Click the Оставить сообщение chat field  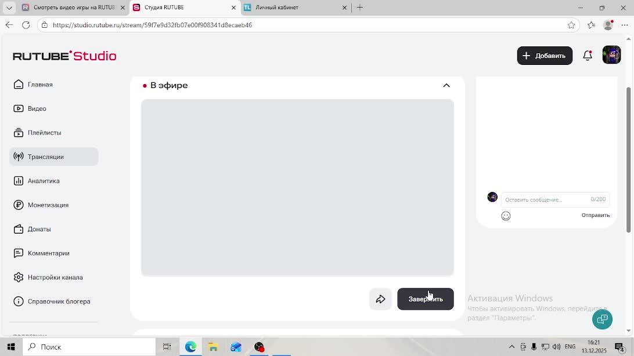555,200
